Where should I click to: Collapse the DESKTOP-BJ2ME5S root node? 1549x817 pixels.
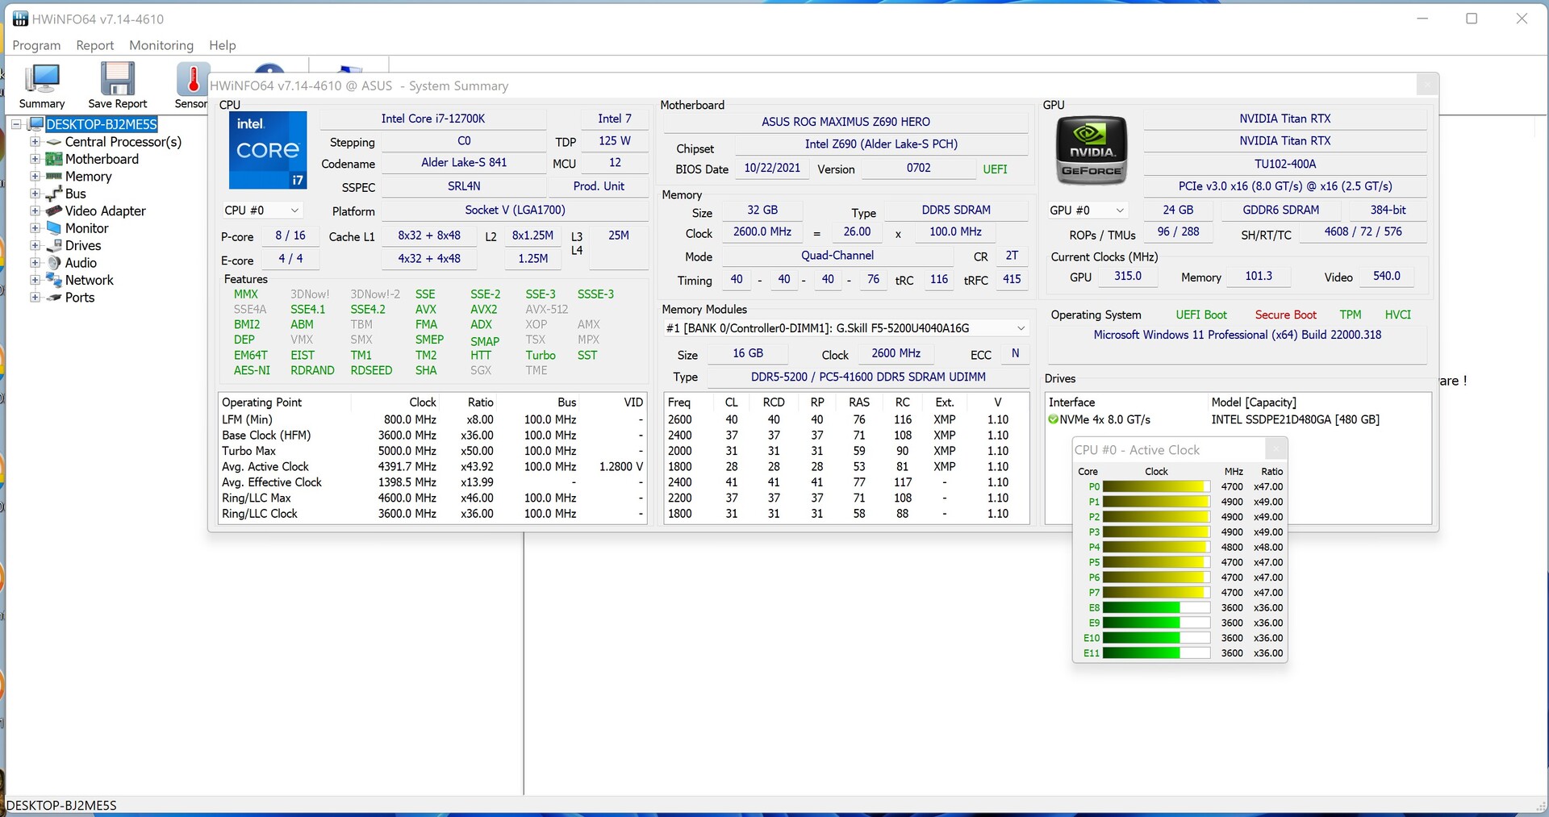click(x=16, y=124)
